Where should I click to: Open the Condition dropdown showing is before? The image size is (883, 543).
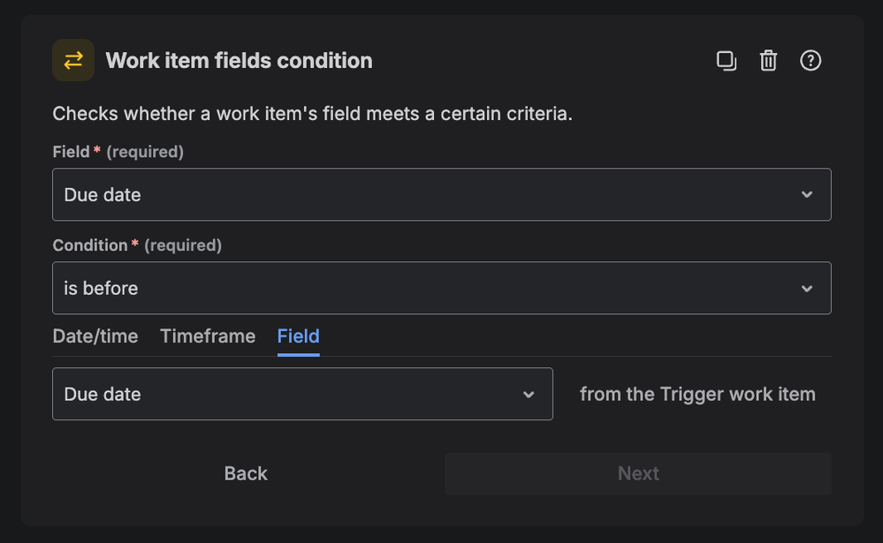point(442,288)
